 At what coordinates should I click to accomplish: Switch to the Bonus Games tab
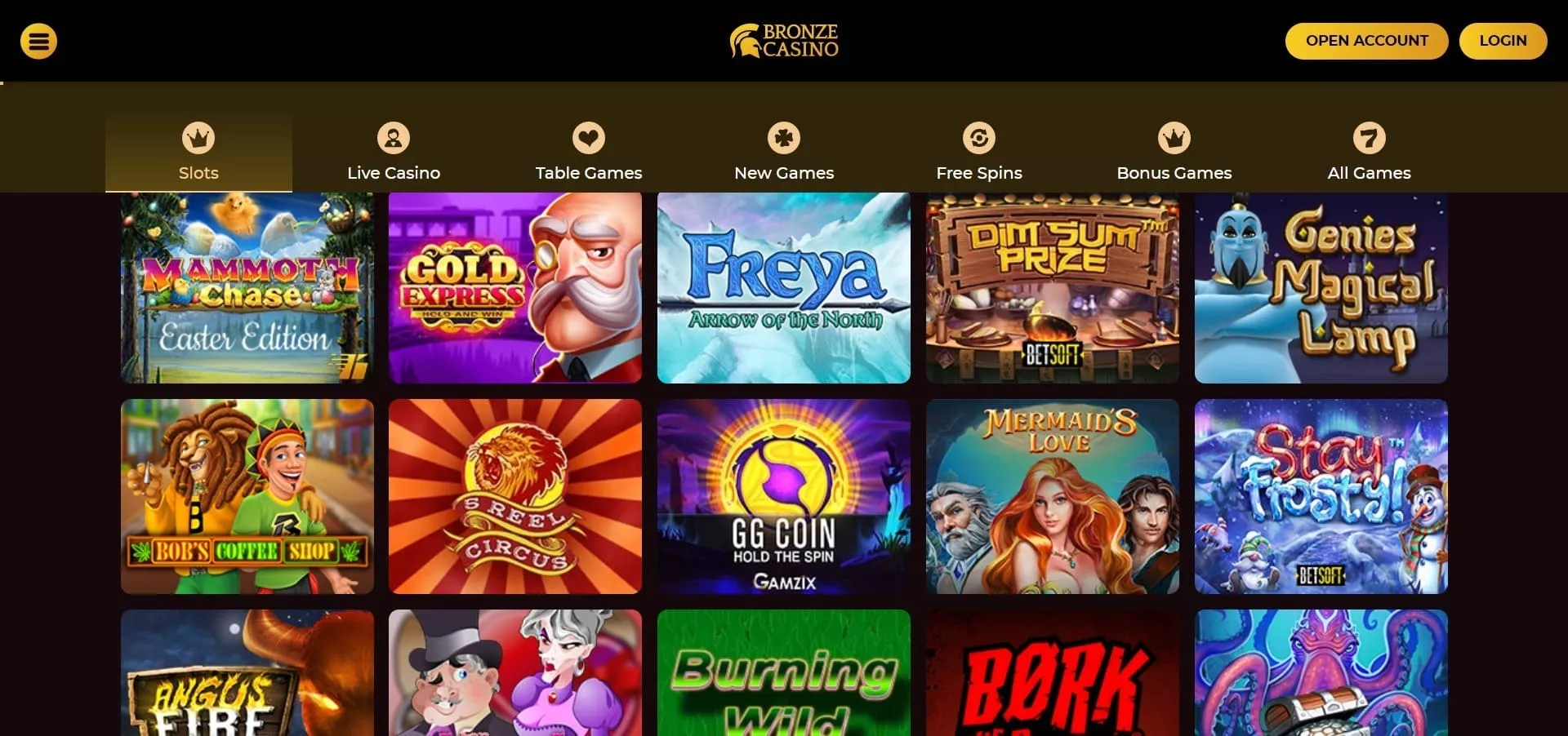tap(1174, 152)
